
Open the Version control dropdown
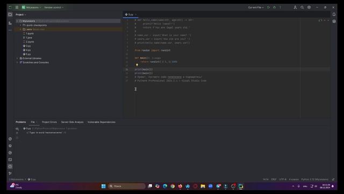click(54, 7)
